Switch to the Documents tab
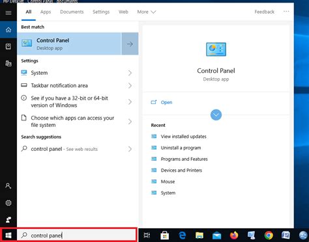 point(72,12)
